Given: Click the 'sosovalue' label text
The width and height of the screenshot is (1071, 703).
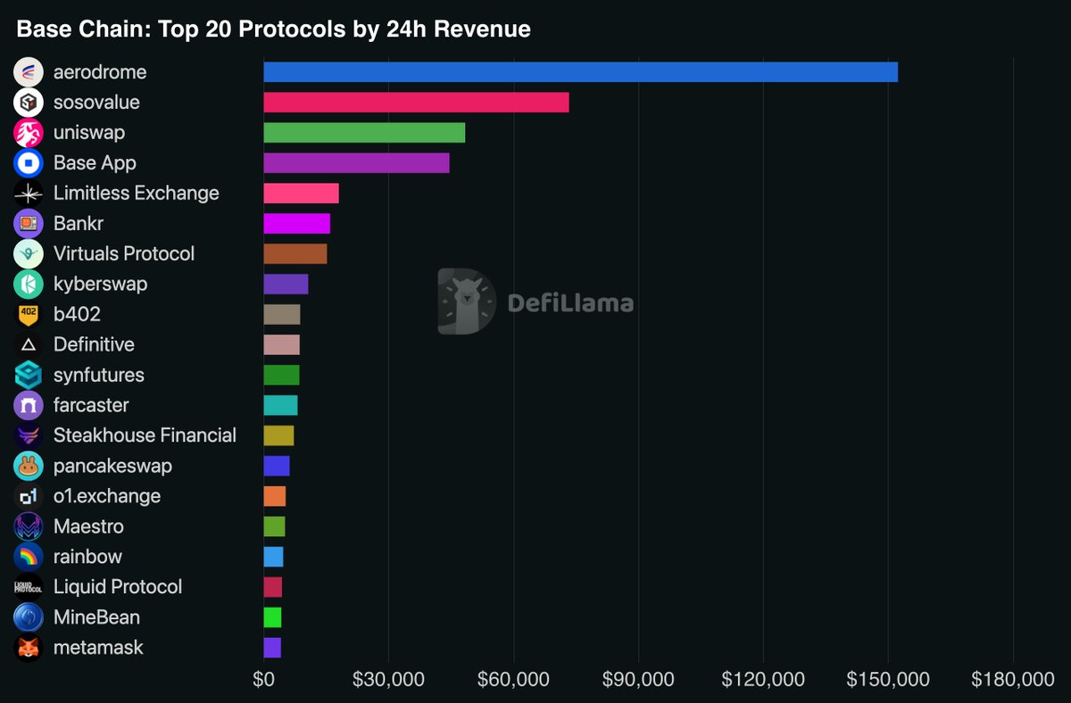Looking at the screenshot, I should (x=96, y=103).
